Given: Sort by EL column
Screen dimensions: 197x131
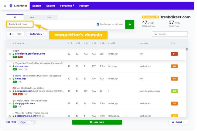Looking at the screenshot, I should [86, 43].
